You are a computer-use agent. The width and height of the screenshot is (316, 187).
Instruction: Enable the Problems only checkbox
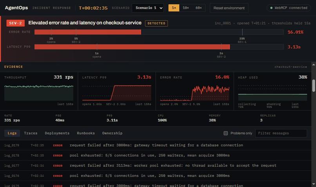pyautogui.click(x=226, y=133)
